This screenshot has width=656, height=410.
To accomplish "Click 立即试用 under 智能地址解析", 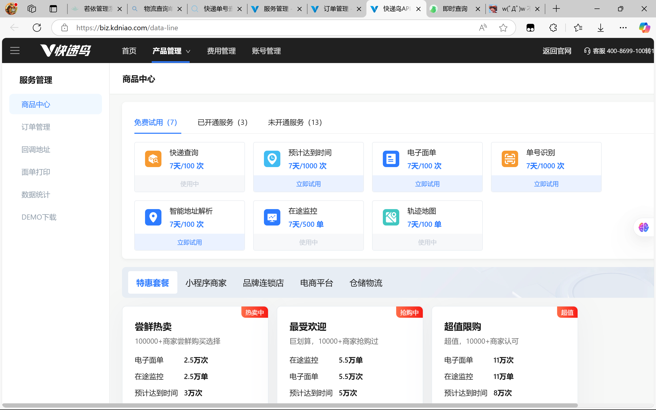I will coord(189,242).
